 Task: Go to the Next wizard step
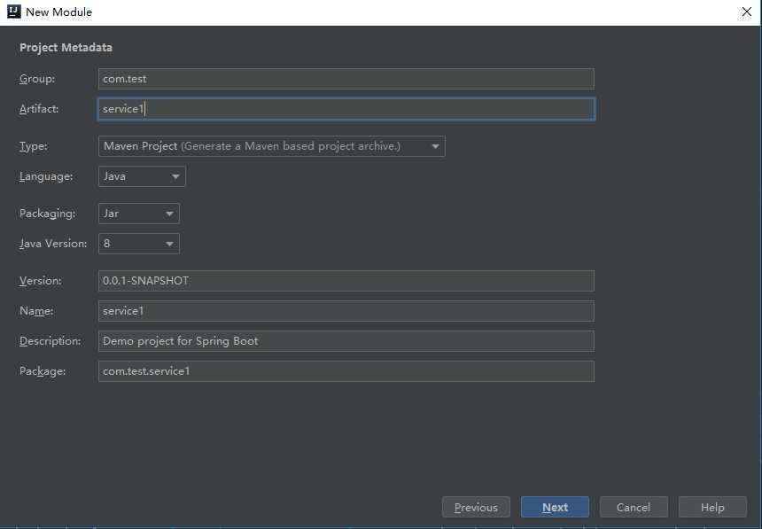click(555, 507)
